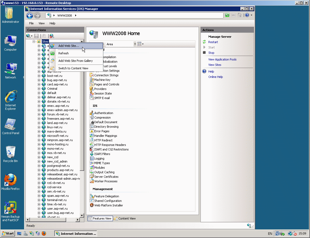The height and width of the screenshot is (238, 310).
Task: Open the Directory Browsing feature
Action: click(104, 127)
